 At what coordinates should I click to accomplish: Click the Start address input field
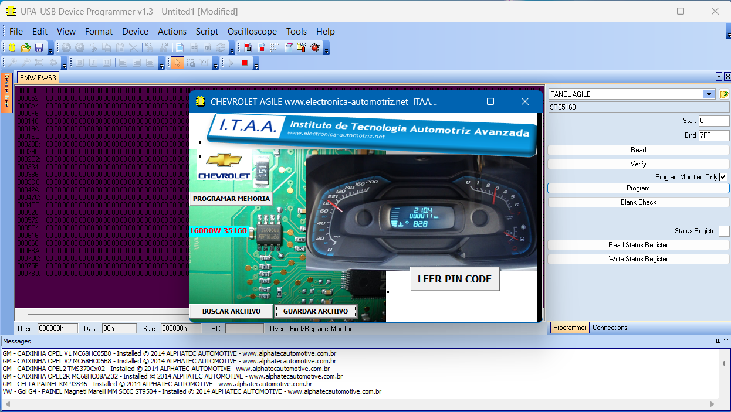pyautogui.click(x=713, y=121)
